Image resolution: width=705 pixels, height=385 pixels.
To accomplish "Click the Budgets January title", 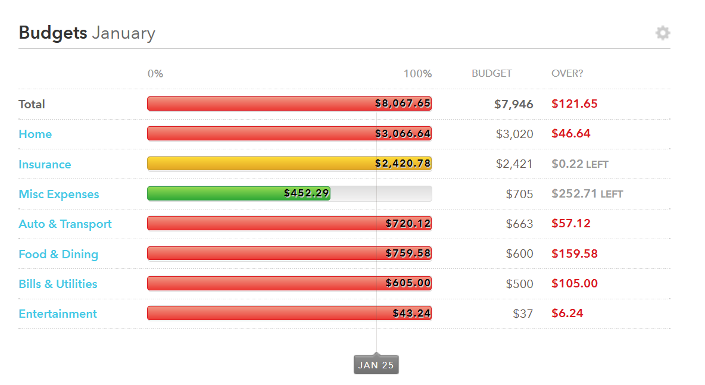I will click(87, 33).
